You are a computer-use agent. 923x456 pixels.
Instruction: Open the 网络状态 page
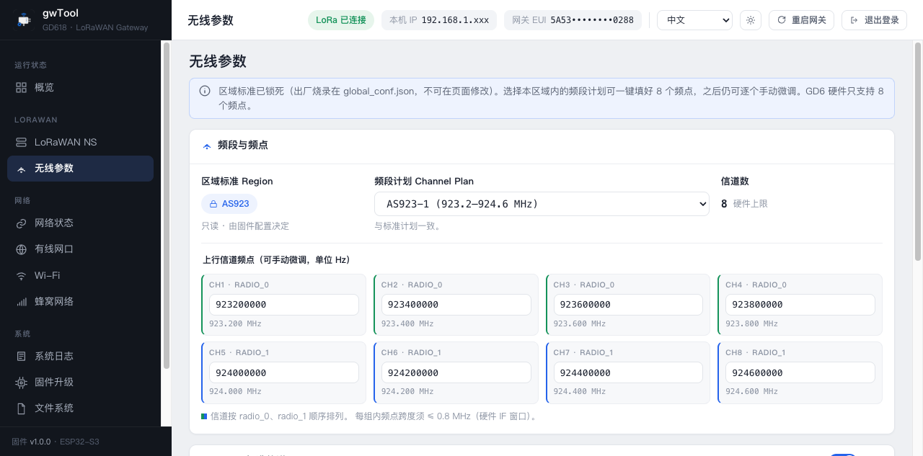[80, 223]
